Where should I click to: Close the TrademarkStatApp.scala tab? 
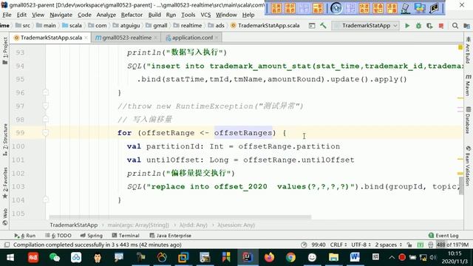click(86, 38)
